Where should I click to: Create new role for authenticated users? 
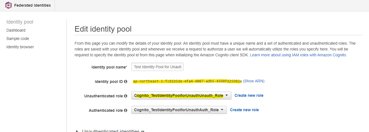[245, 110]
